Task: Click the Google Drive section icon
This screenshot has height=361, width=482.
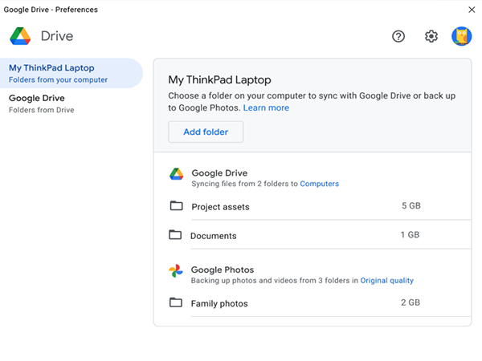Action: coord(177,174)
